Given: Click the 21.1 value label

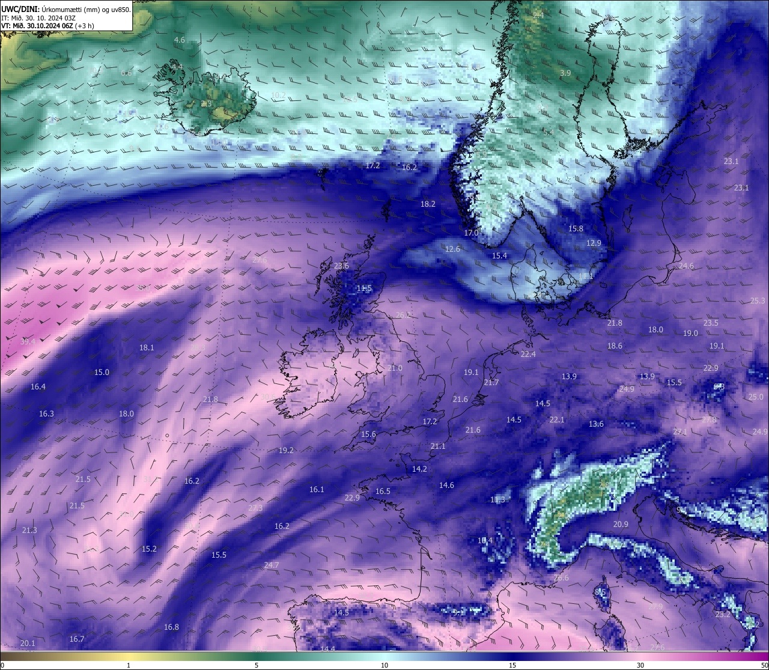Looking at the screenshot, I should click(x=438, y=446).
